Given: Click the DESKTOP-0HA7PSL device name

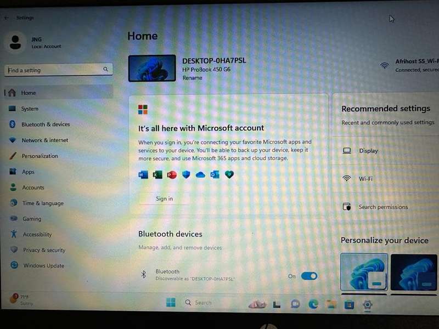Looking at the screenshot, I should 214,60.
